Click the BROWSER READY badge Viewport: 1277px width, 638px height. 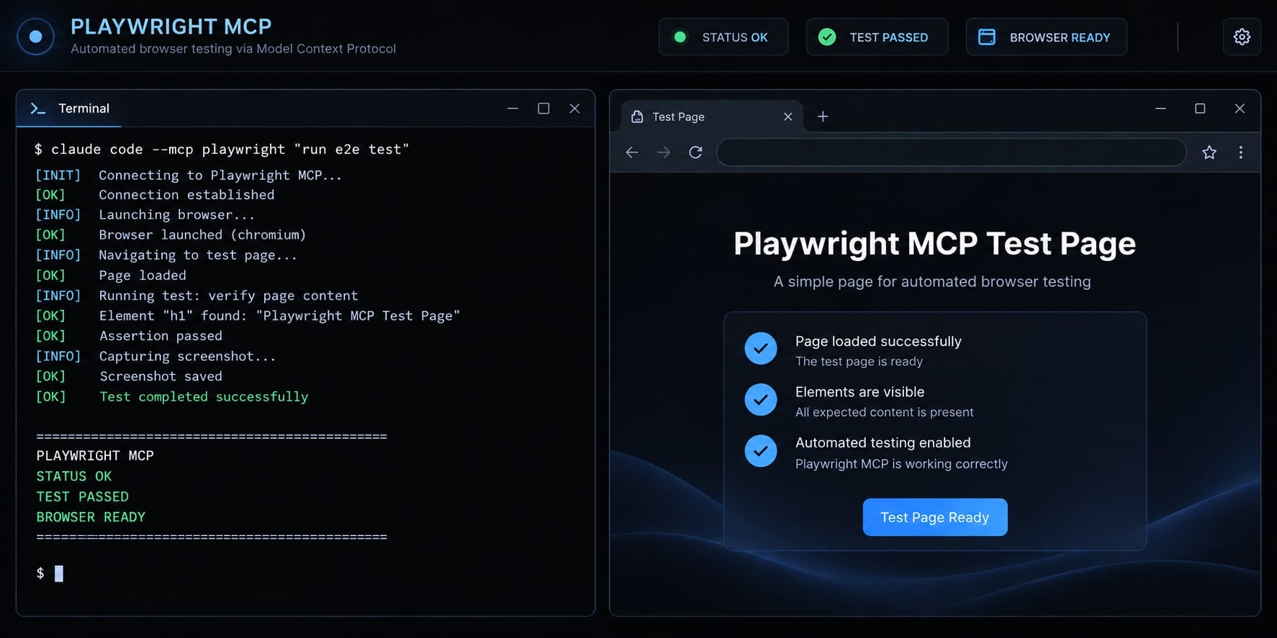(x=1046, y=37)
